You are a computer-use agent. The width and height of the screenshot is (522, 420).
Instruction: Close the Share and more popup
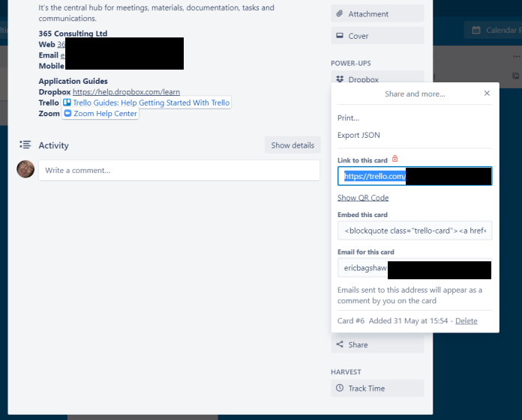487,94
